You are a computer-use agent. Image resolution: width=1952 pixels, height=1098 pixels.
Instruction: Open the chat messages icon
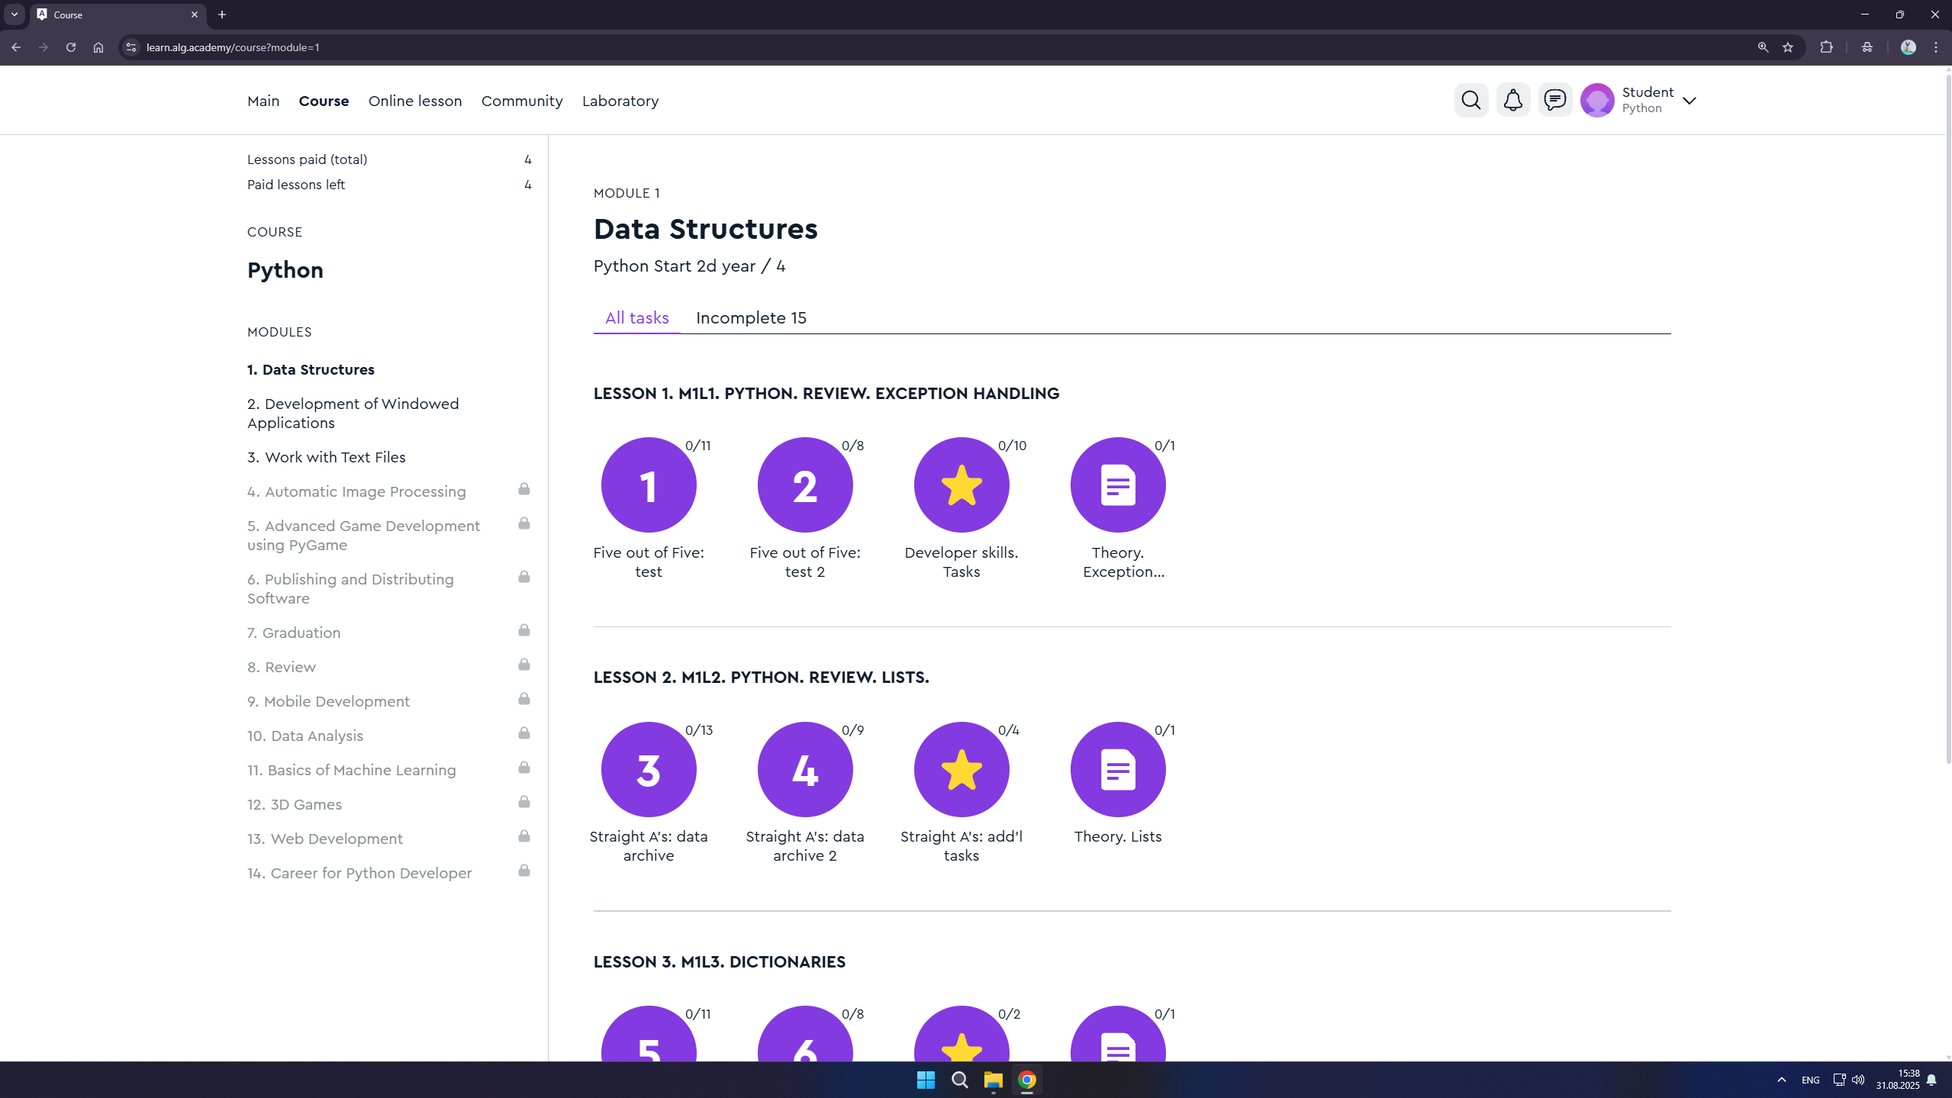click(1554, 100)
